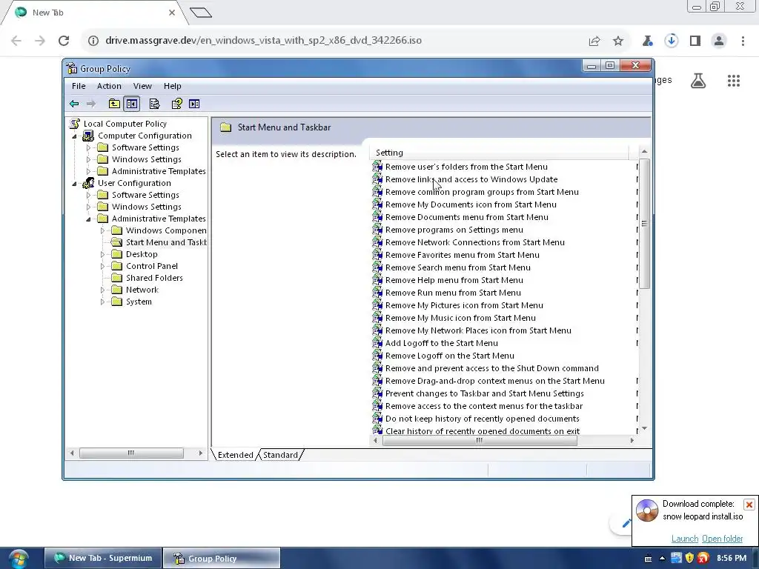Click the Windows Start orb
Image resolution: width=759 pixels, height=569 pixels.
(x=19, y=559)
